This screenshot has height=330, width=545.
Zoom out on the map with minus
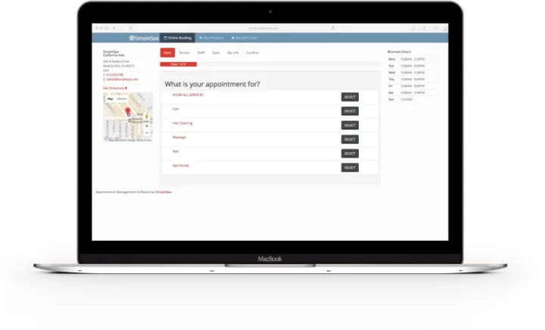point(146,132)
